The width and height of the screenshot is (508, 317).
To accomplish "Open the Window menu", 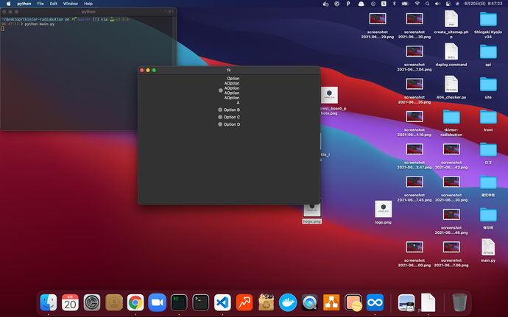I will (x=70, y=4).
